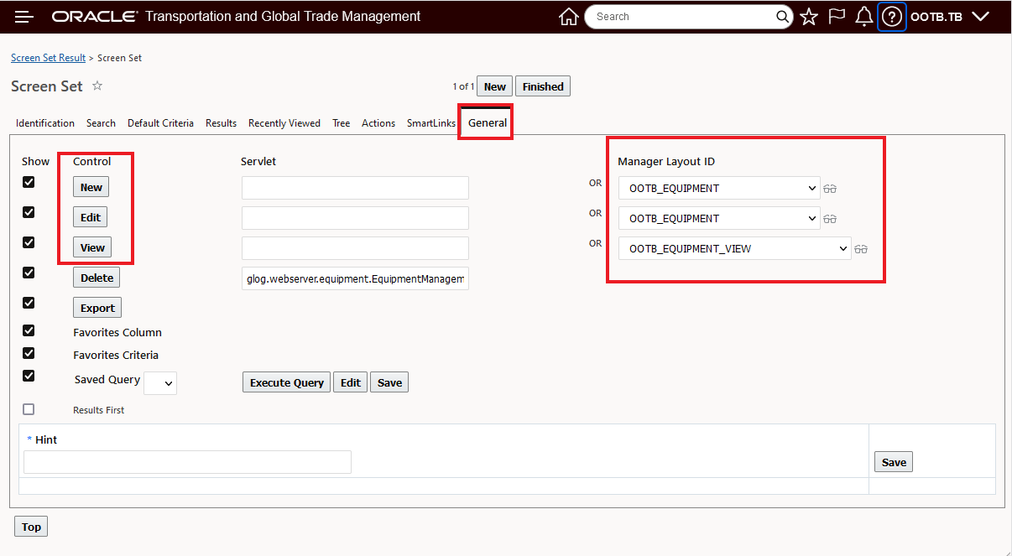Image resolution: width=1012 pixels, height=556 pixels.
Task: Select the General tab
Action: [488, 123]
